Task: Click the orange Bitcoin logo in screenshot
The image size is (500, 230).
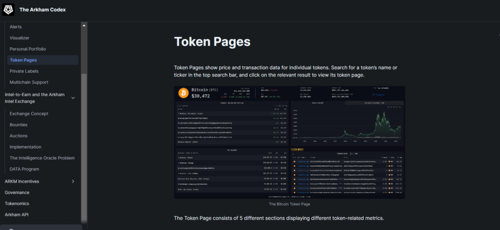Action: [184, 93]
